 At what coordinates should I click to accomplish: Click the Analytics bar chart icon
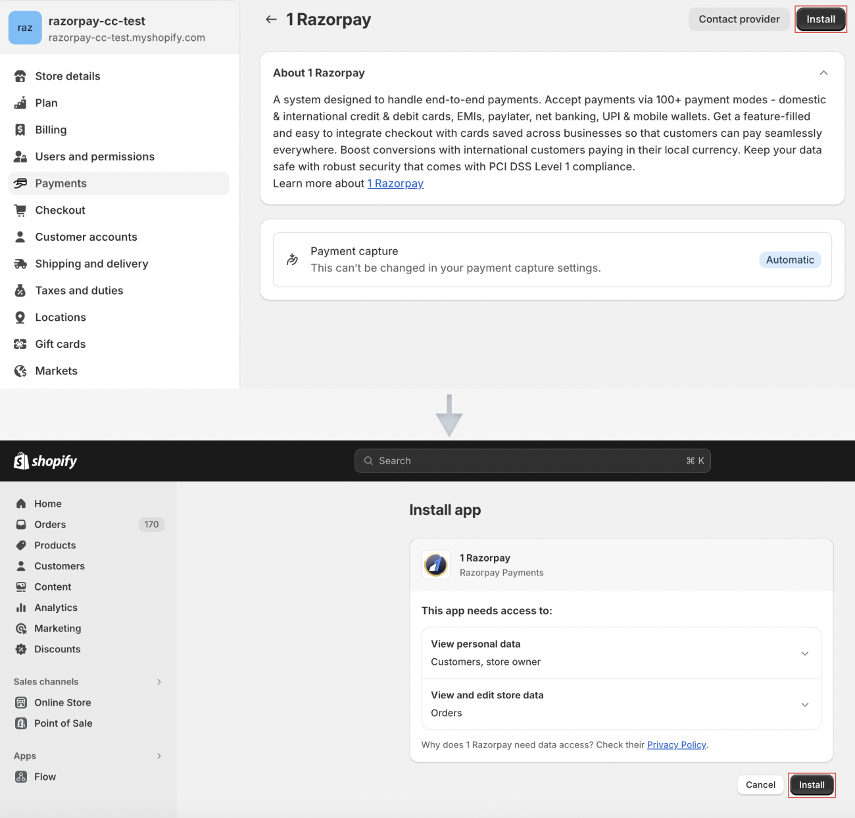[21, 608]
